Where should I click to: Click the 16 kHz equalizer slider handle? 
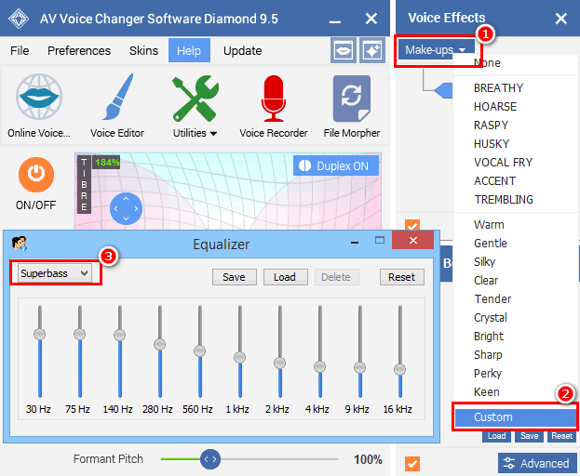[x=399, y=369]
